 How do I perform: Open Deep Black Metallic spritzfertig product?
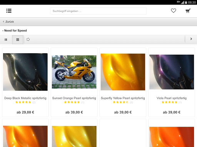(25, 98)
